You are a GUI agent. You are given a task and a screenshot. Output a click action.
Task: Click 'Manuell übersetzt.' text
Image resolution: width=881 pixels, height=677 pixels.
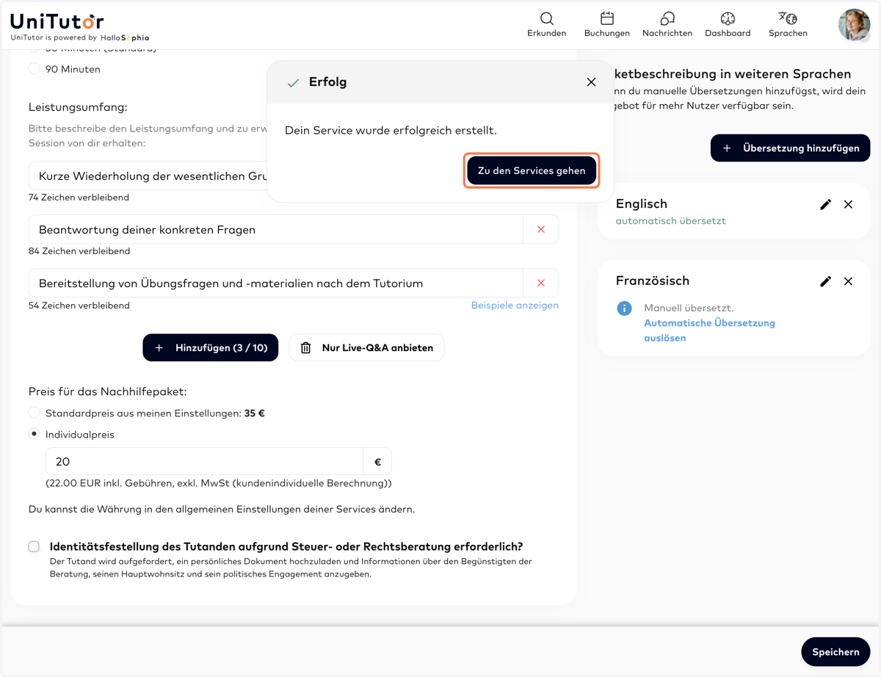coord(689,308)
